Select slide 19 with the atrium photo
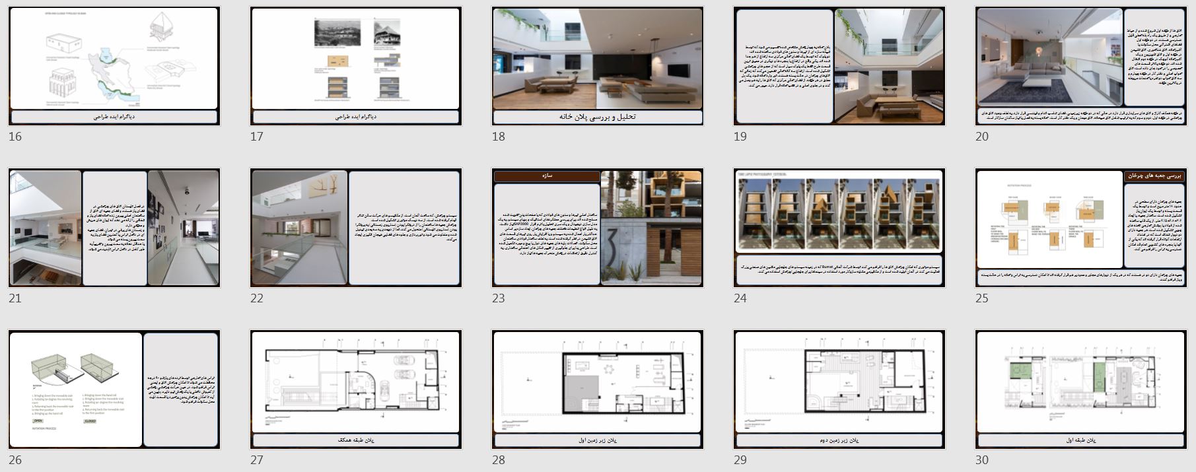The height and width of the screenshot is (472, 1196). [839, 66]
